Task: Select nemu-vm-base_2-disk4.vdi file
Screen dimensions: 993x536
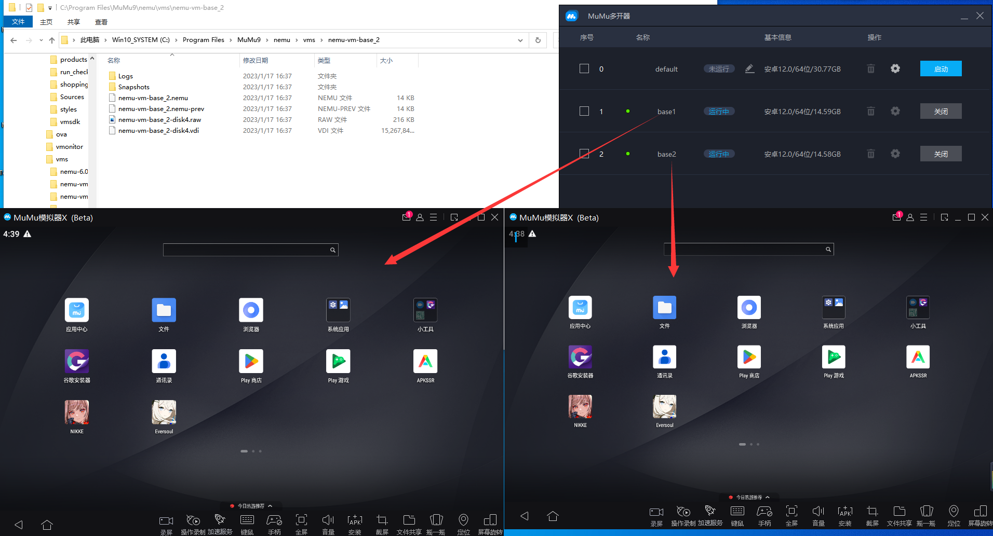Action: pos(158,131)
